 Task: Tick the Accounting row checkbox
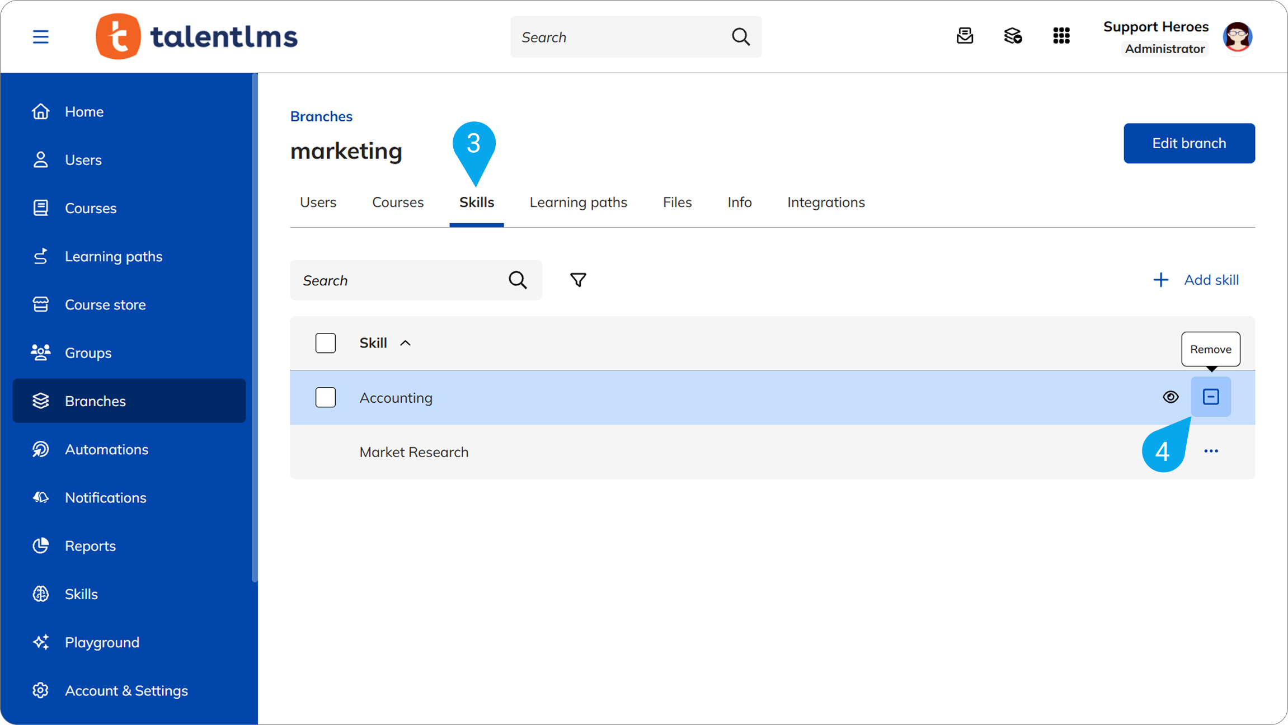(x=325, y=398)
